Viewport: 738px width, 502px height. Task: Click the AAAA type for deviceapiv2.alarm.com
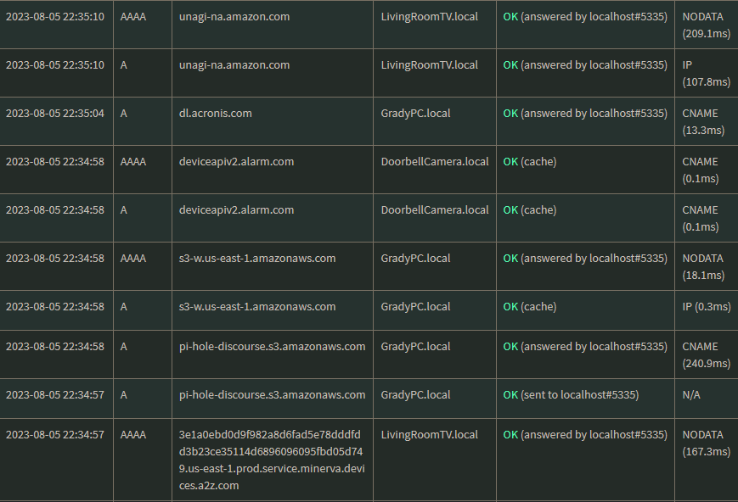point(133,162)
